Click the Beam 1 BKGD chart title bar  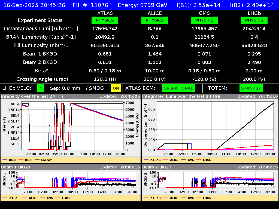(71, 167)
